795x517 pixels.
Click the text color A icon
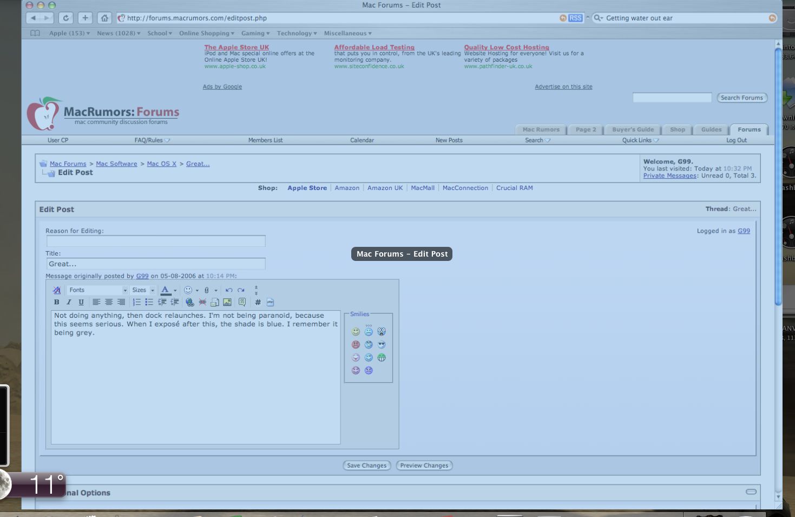[x=165, y=290]
